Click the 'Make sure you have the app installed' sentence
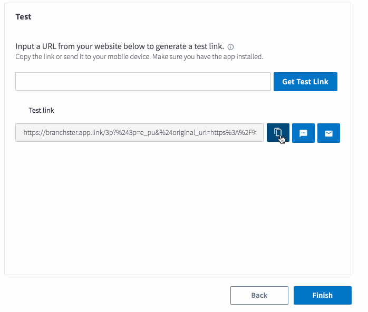 coord(208,57)
